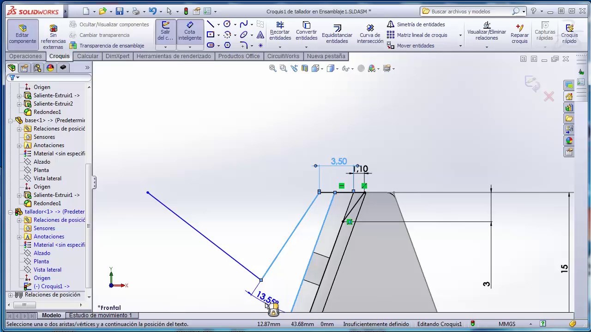Open dropdown under Recortar entidades

280,47
